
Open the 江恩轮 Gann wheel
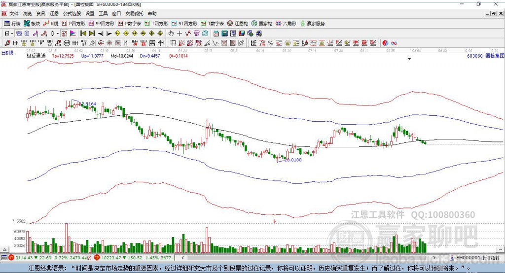click(238, 24)
